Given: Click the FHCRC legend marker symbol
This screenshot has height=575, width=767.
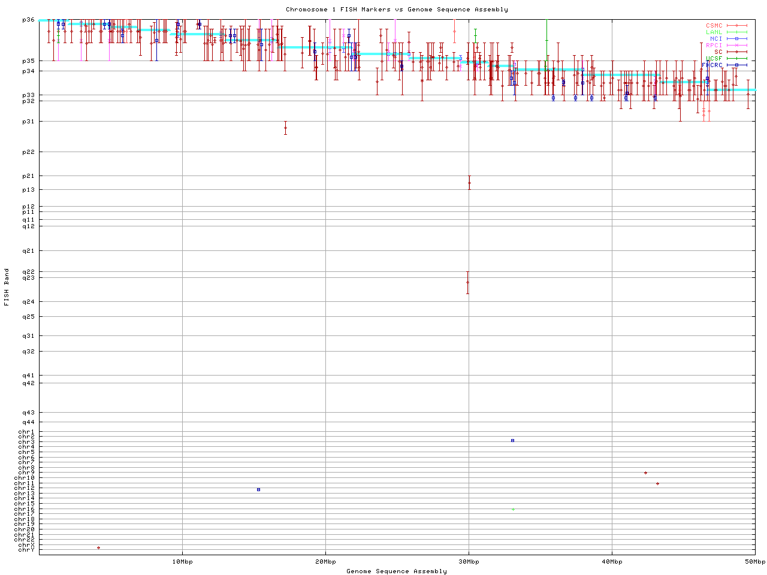Looking at the screenshot, I should click(736, 65).
